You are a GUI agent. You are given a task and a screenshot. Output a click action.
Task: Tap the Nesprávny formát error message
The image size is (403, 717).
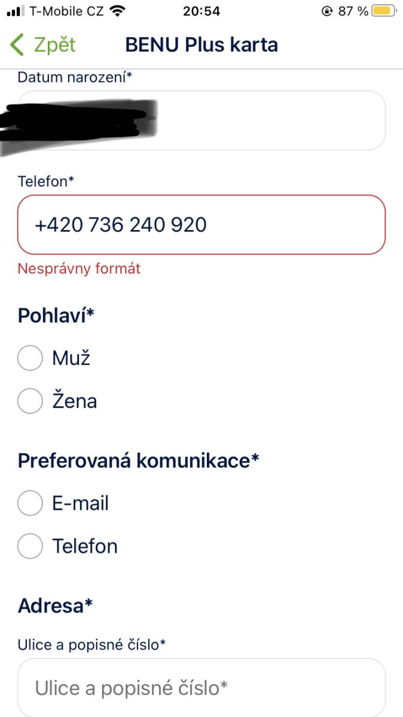[x=79, y=269]
